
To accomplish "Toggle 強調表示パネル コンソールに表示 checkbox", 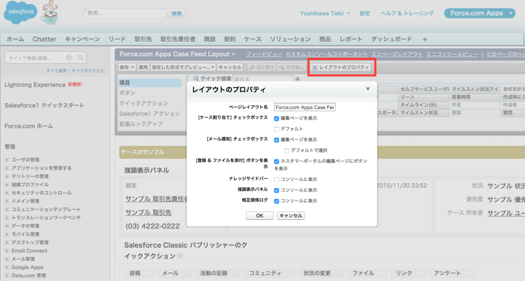I will [276, 190].
